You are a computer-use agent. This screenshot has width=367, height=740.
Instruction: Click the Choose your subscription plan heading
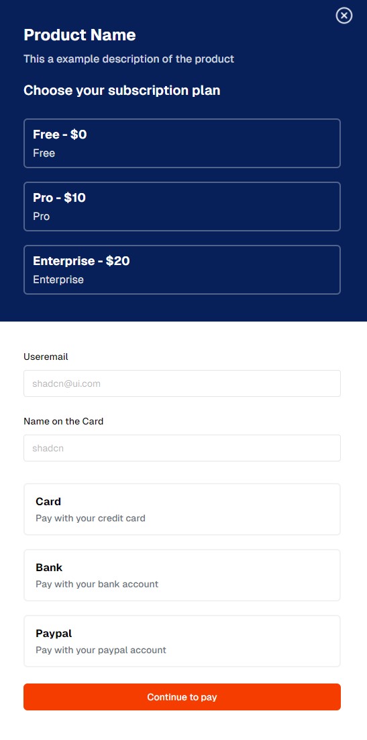(x=122, y=90)
